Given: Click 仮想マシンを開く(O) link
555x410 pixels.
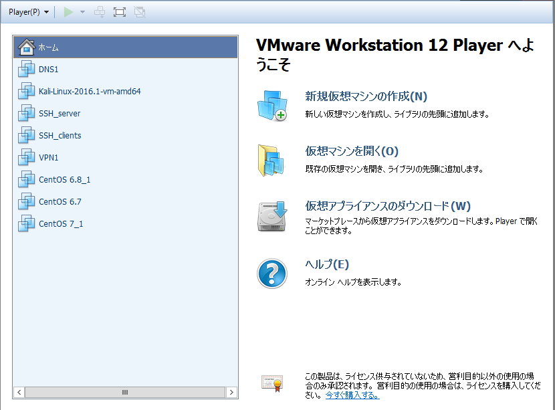Looking at the screenshot, I should pyautogui.click(x=352, y=151).
